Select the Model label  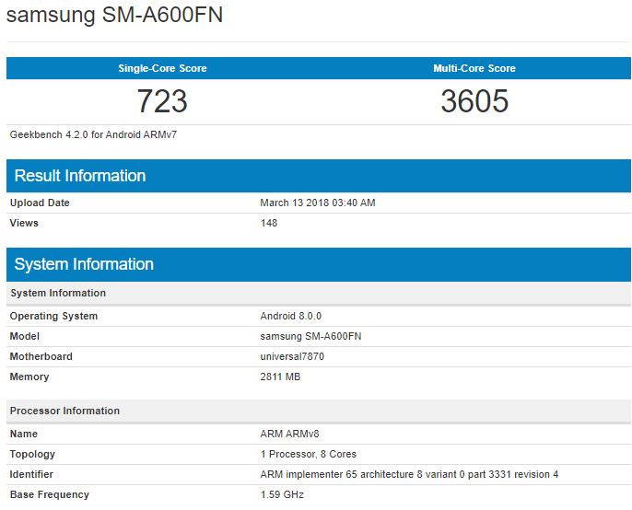(x=25, y=336)
